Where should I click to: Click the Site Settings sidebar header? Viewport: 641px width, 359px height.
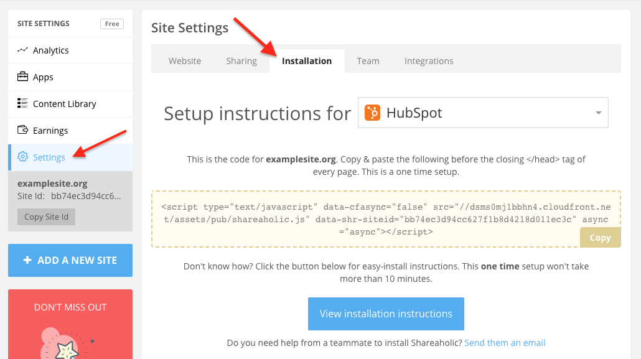click(44, 24)
